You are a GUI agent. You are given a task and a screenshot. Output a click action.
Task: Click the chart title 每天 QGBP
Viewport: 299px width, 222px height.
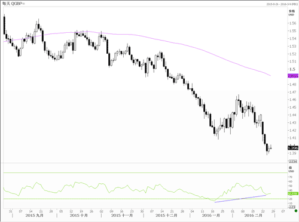(x=12, y=4)
